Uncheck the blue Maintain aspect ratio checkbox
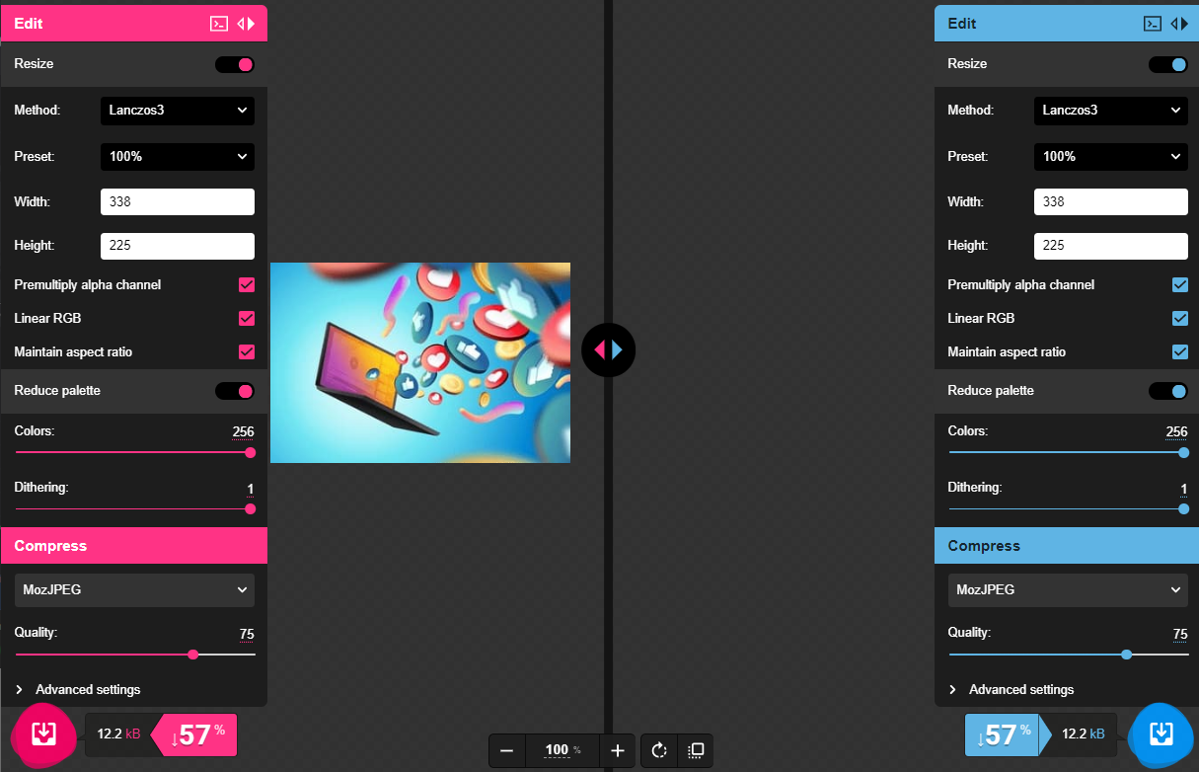This screenshot has height=772, width=1199. pyautogui.click(x=1180, y=352)
